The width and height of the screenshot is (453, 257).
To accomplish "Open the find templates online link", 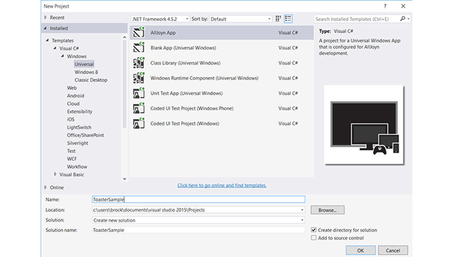I will pos(222,185).
